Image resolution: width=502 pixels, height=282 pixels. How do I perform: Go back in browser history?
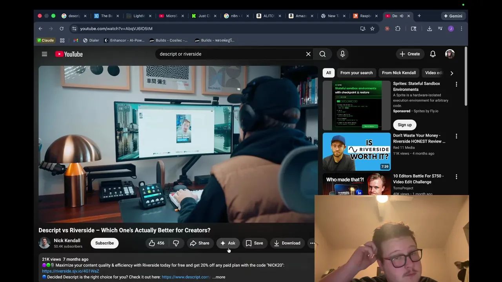coord(40,29)
